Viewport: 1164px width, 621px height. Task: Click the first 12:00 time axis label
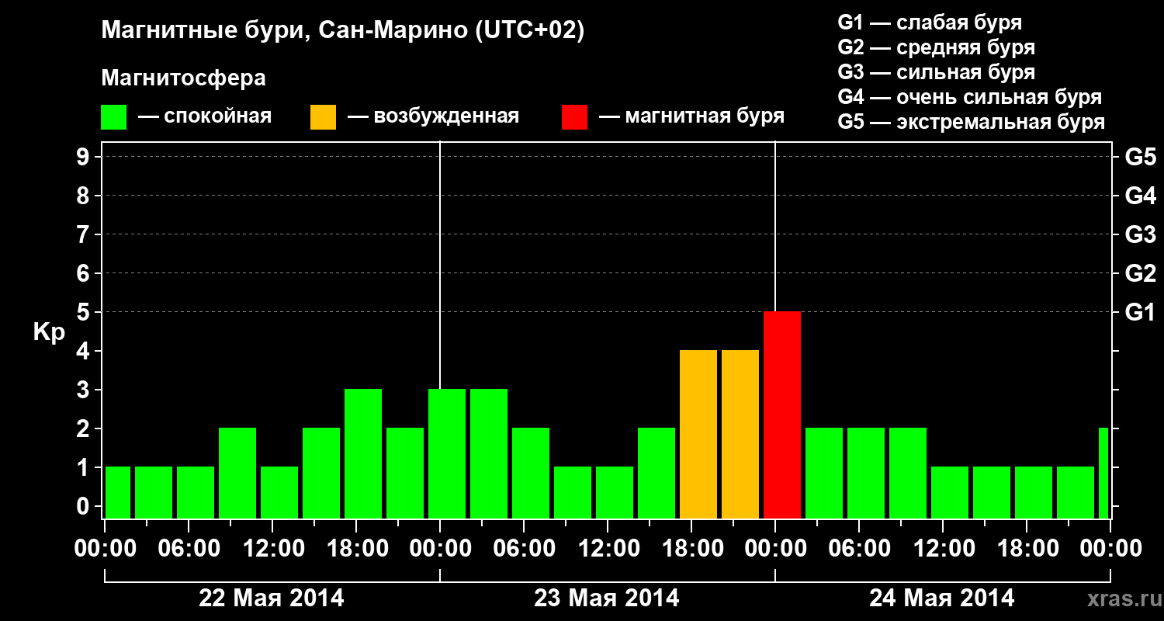point(273,549)
